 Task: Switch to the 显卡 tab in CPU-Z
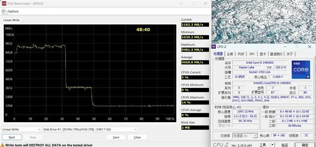pyautogui.click(x=263, y=54)
